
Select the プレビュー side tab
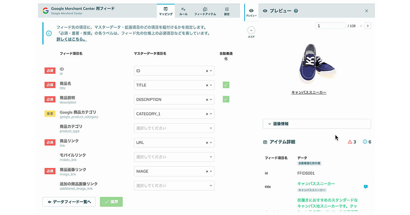(251, 13)
